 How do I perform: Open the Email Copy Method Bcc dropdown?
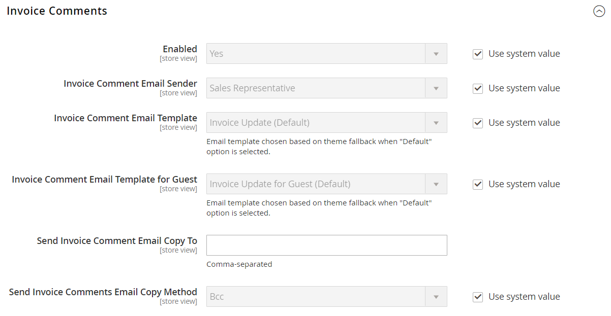(316, 297)
